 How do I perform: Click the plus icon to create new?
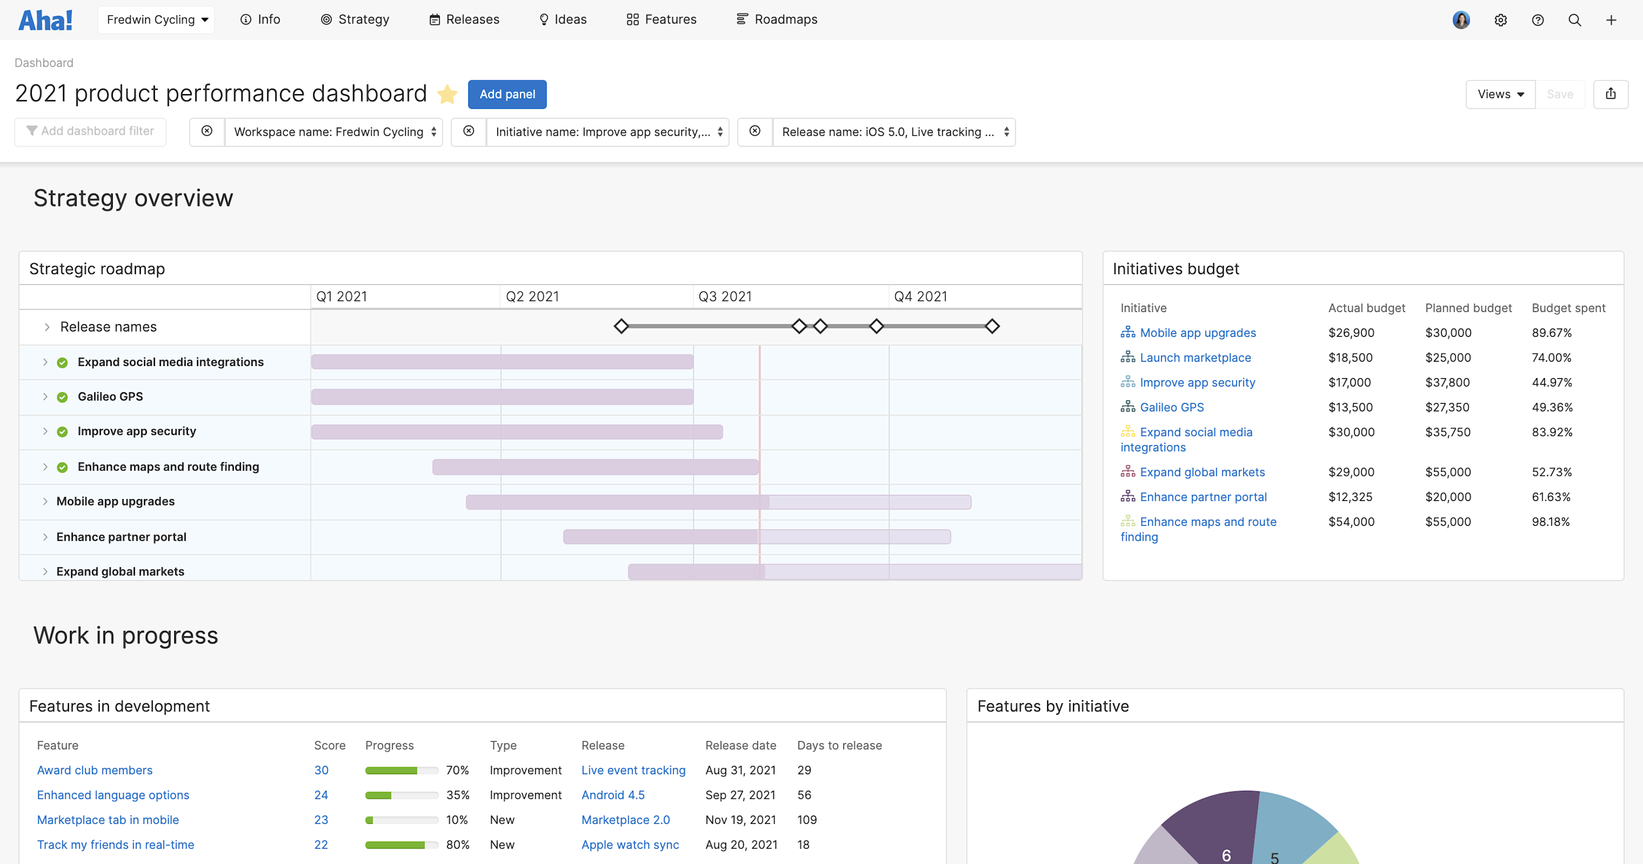(1612, 20)
